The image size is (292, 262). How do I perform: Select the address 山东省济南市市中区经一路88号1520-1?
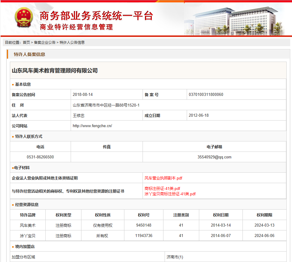106,105
